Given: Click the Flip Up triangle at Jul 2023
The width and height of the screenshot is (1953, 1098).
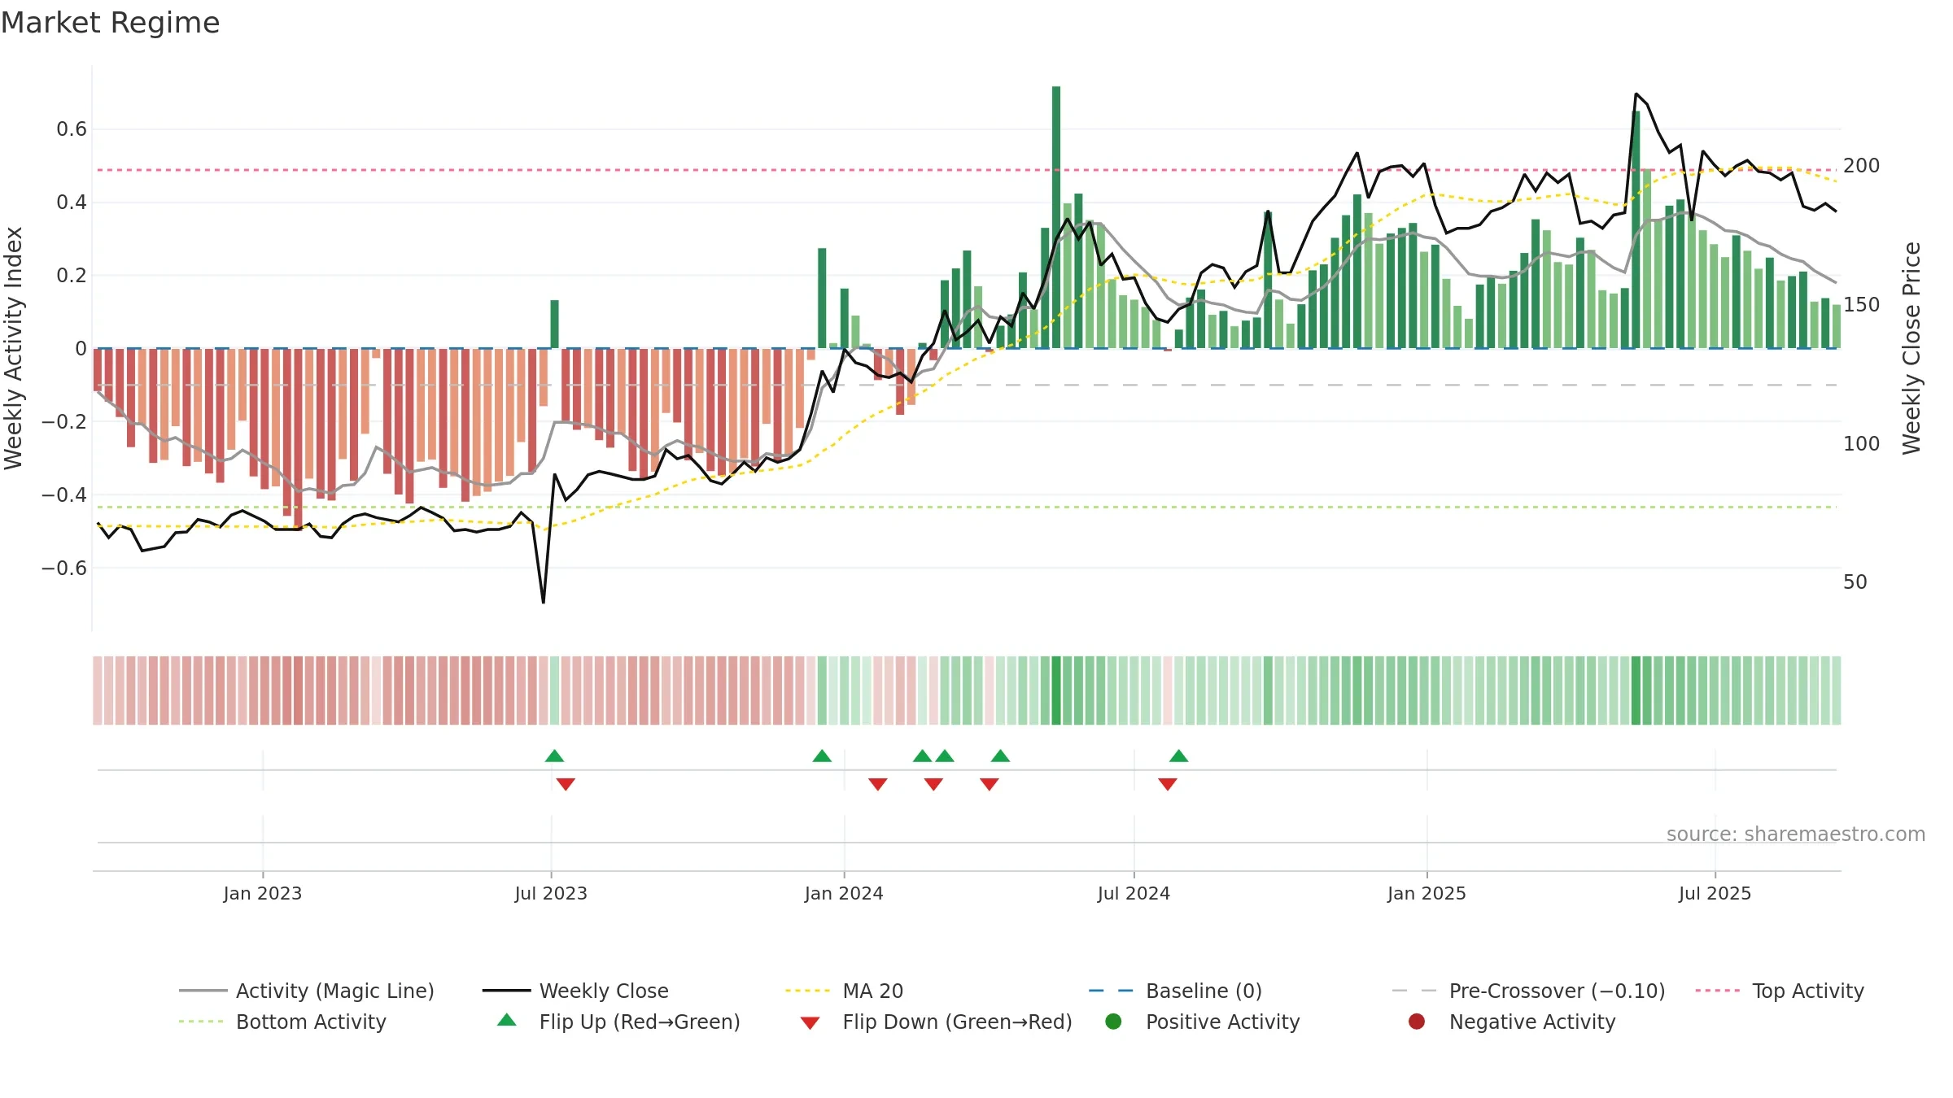Looking at the screenshot, I should coord(554,756).
